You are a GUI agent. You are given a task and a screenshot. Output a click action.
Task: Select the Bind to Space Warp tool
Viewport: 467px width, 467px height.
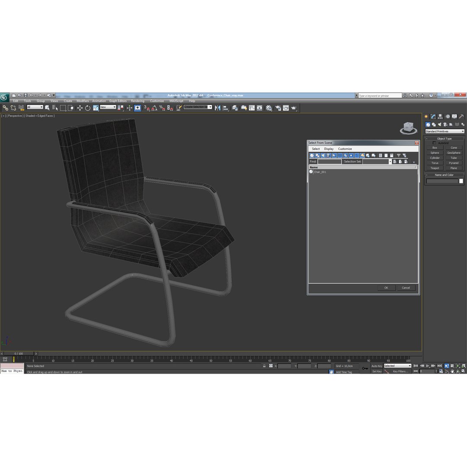pos(21,108)
